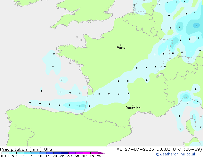
Task: Select the 0.5–1 mm legend swatch
Action: tap(13, 153)
